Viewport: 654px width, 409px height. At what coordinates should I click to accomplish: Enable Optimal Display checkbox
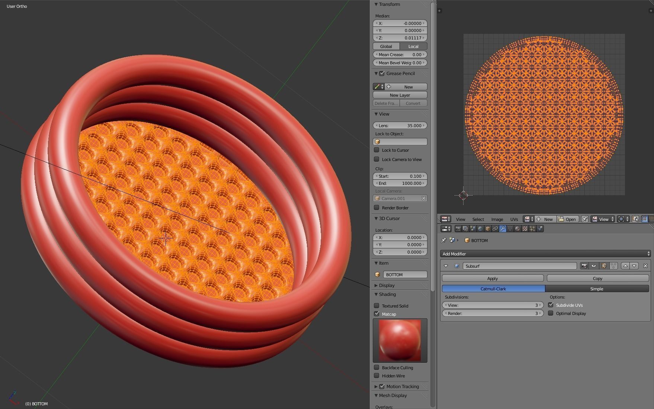[x=551, y=313]
